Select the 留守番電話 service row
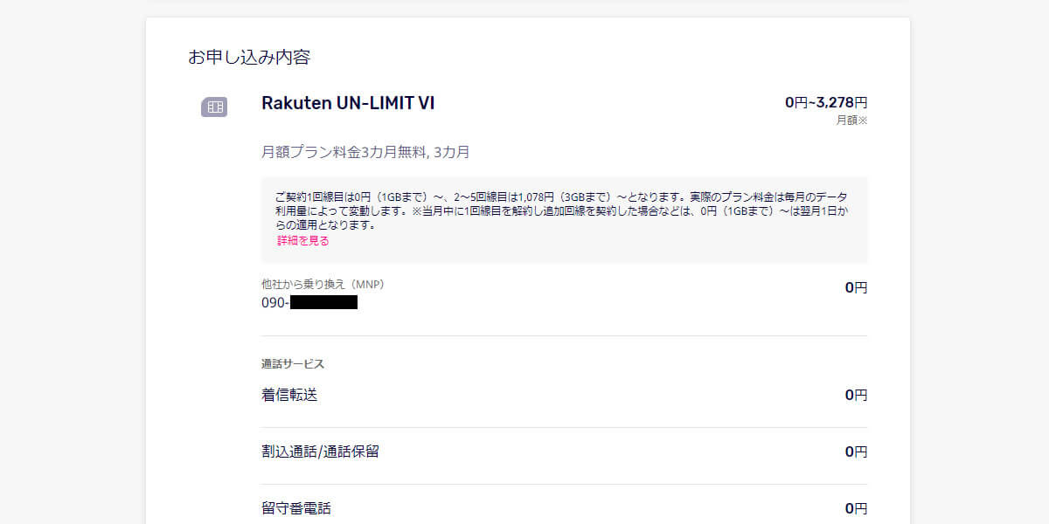This screenshot has height=524, width=1049. click(296, 508)
